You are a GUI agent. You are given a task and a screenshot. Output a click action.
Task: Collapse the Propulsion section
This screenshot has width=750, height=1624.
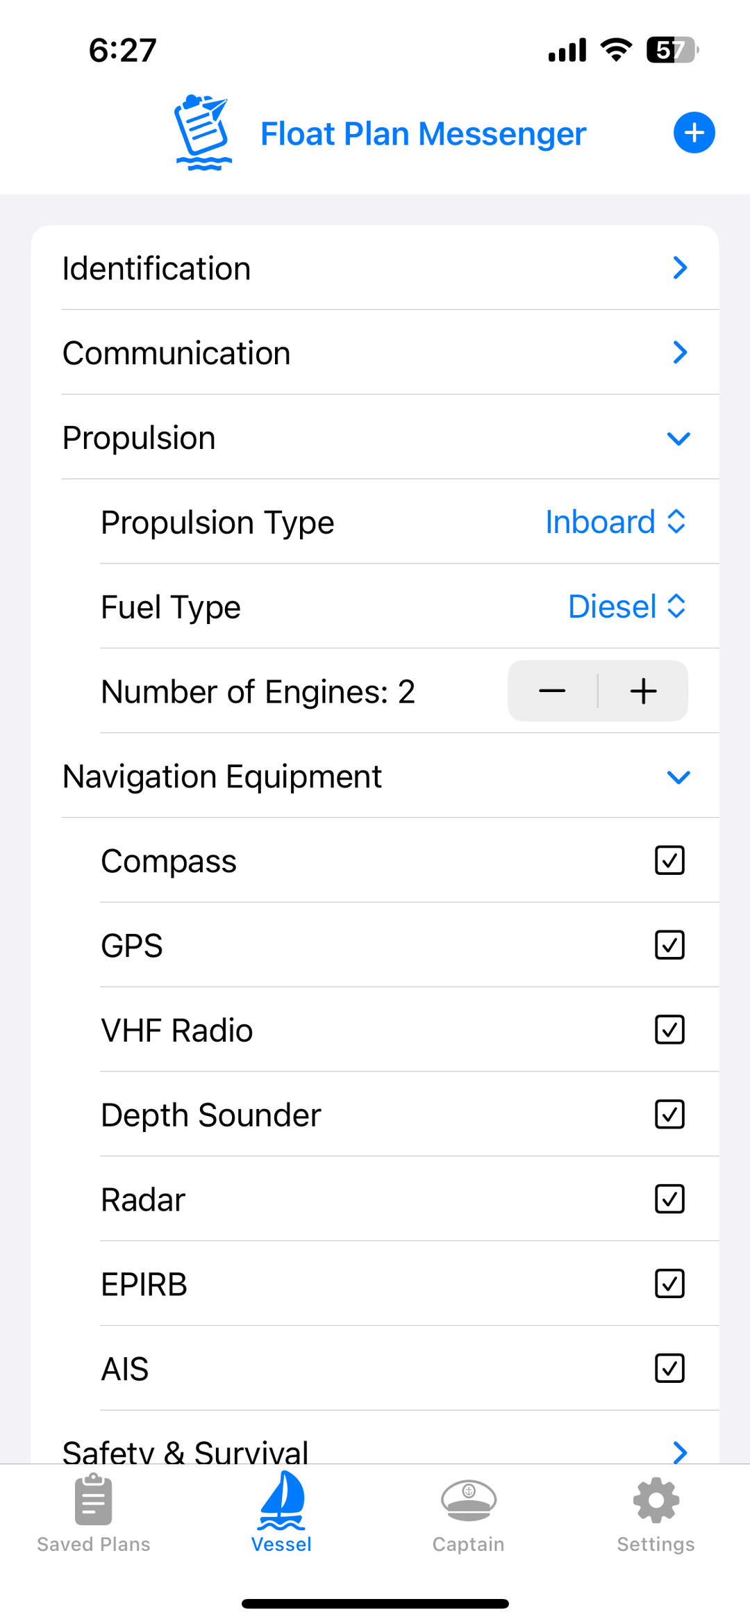click(x=678, y=438)
